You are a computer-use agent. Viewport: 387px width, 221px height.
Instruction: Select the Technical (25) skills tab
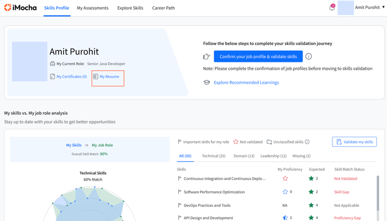pyautogui.click(x=214, y=156)
